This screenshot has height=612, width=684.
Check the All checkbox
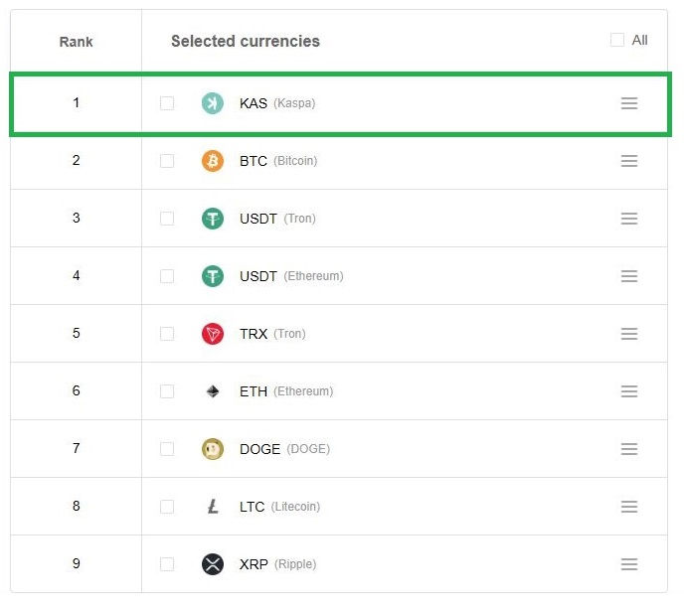tap(617, 41)
